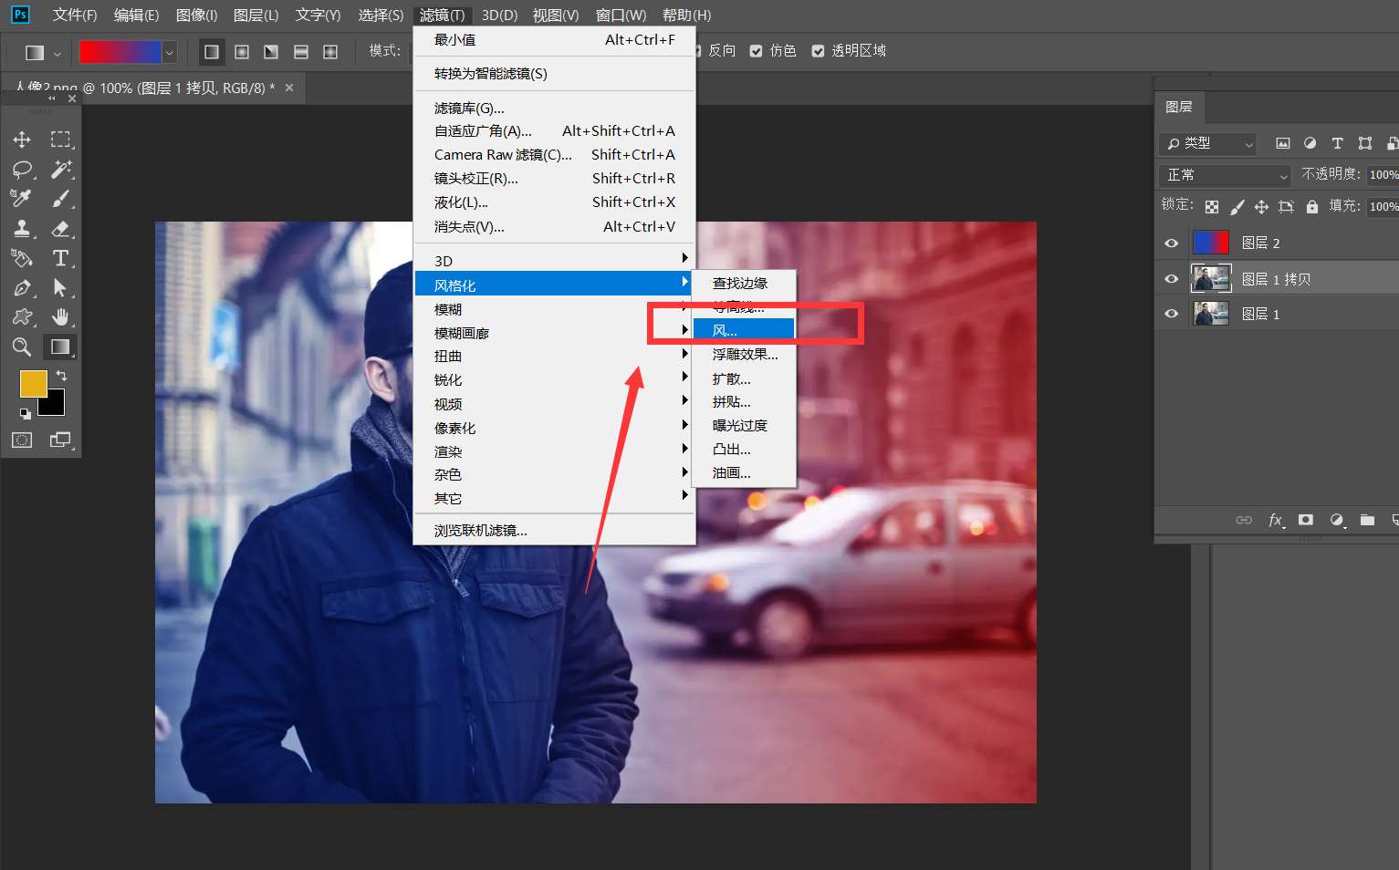Open the gradient preset picker arrow

[x=169, y=53]
